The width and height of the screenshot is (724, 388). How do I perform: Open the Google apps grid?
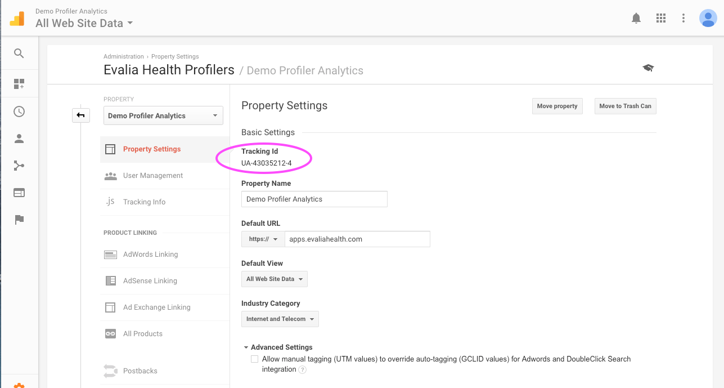coord(661,18)
